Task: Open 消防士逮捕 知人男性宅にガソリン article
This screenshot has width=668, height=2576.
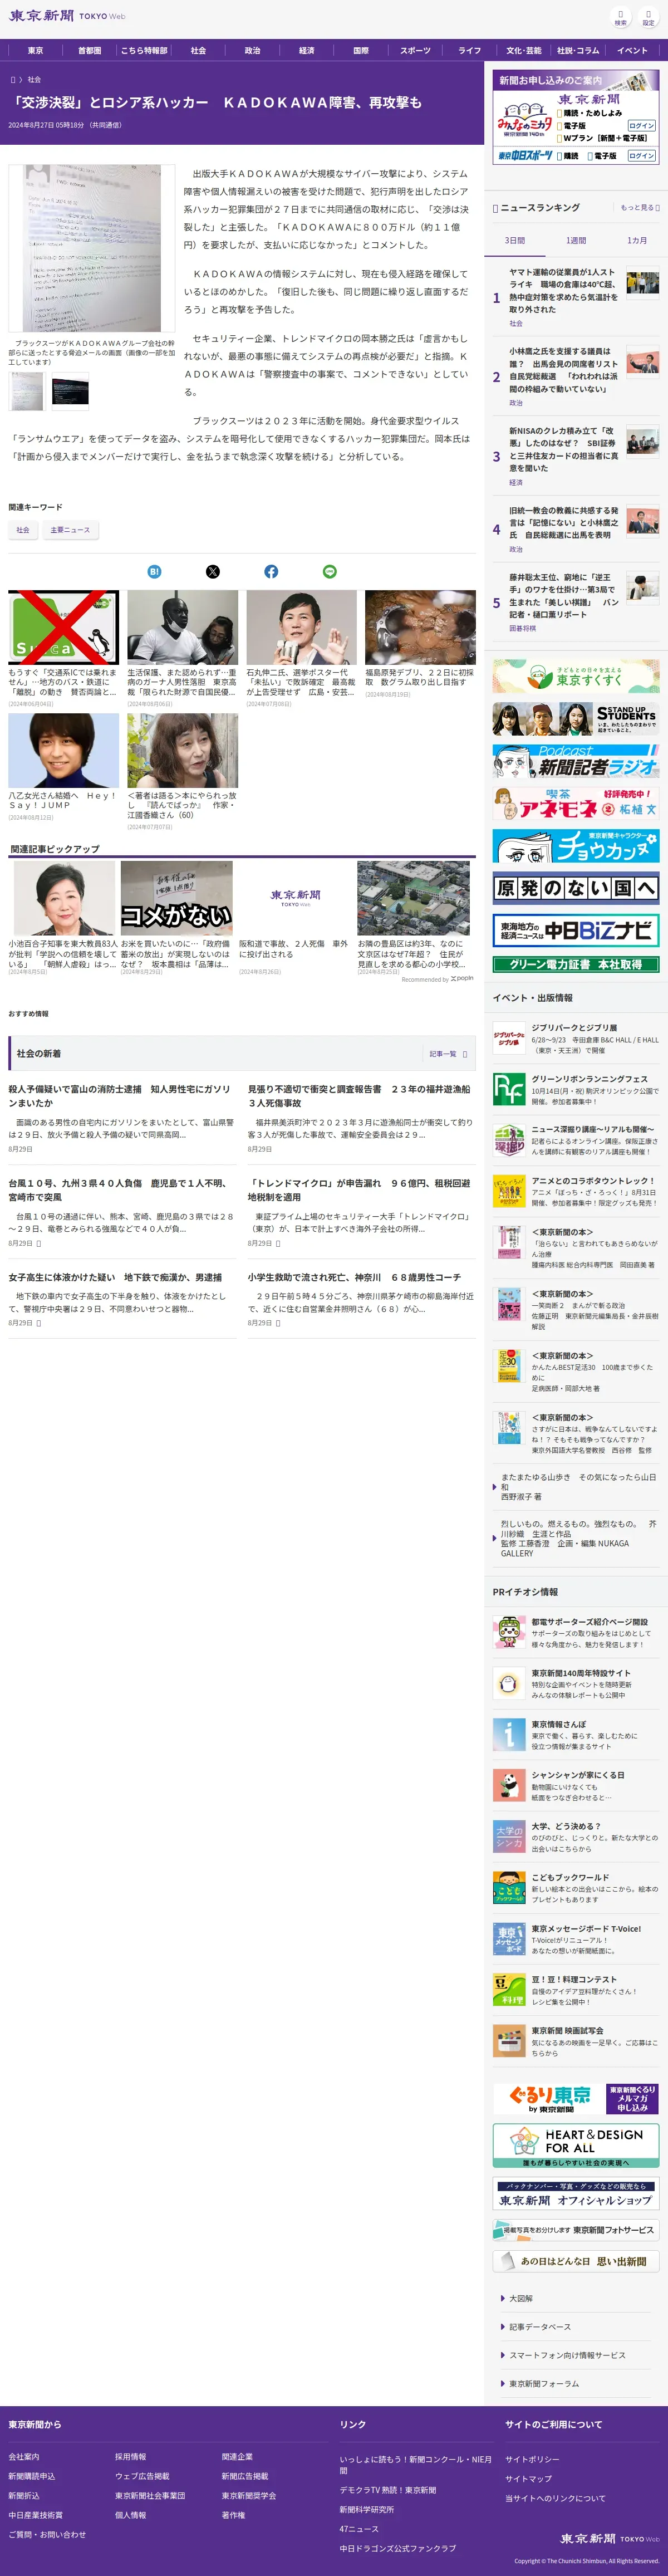Action: 120,1095
